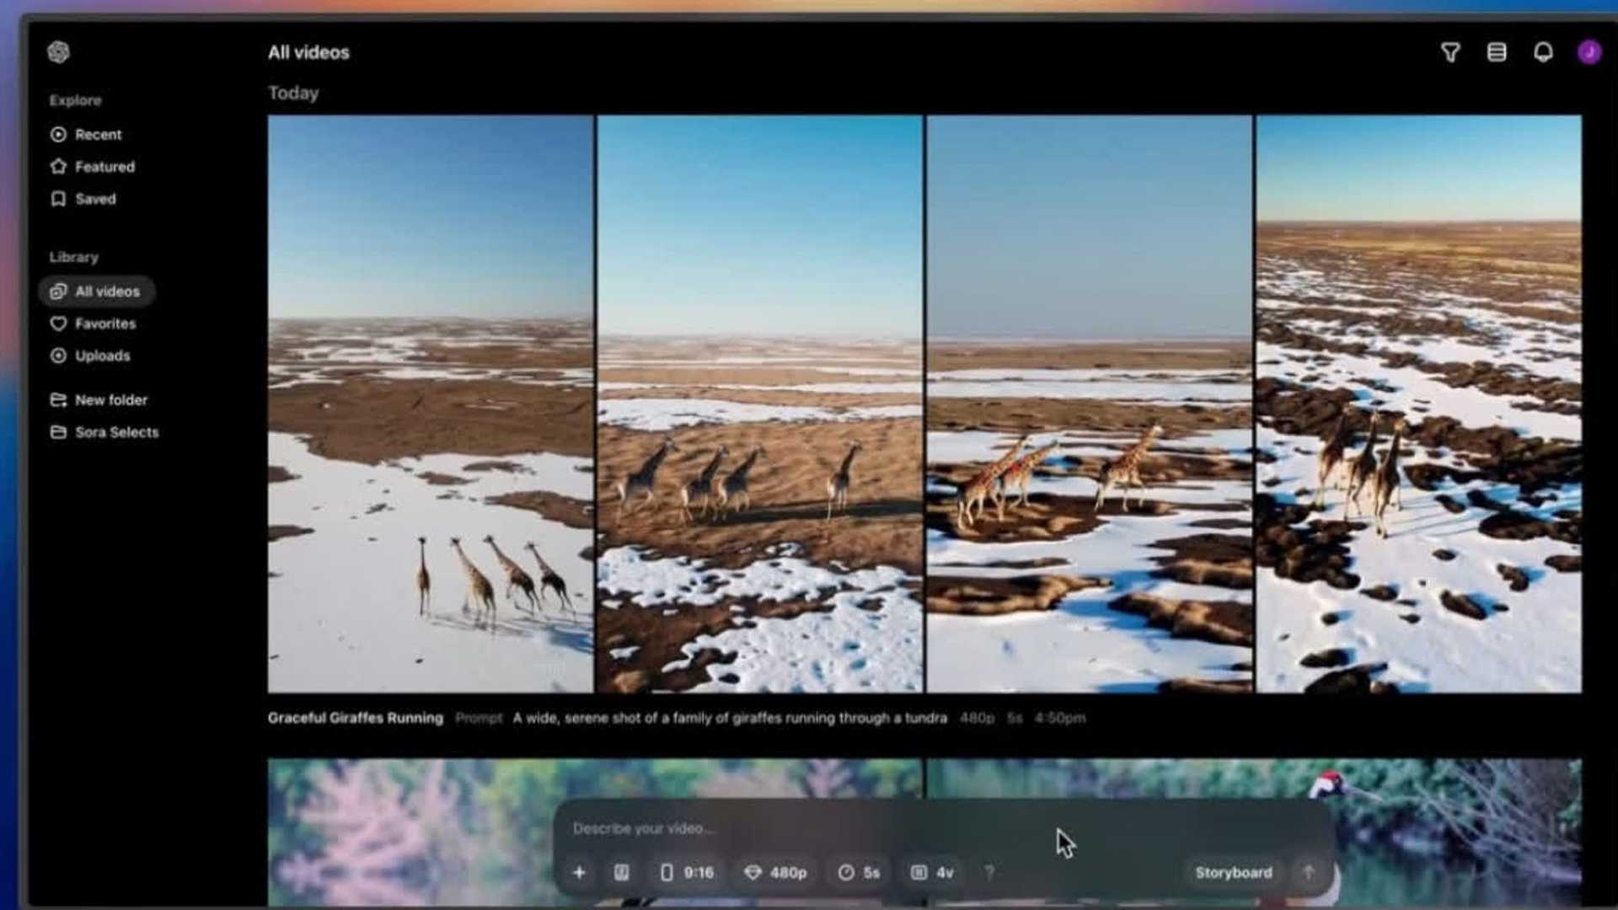The height and width of the screenshot is (910, 1618).
Task: Open notifications via the bell icon
Action: click(1544, 52)
